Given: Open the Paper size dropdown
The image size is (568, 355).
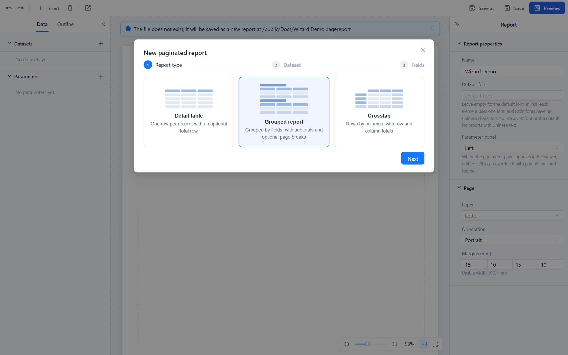Looking at the screenshot, I should click(x=512, y=216).
